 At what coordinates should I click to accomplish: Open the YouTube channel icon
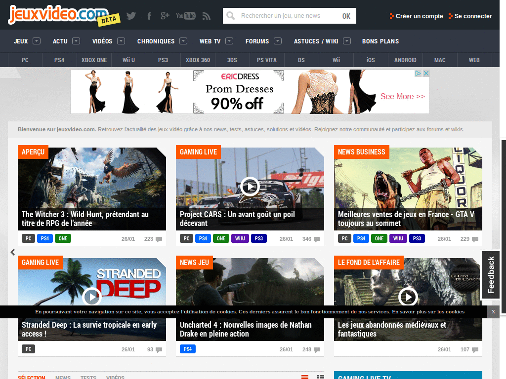point(186,16)
